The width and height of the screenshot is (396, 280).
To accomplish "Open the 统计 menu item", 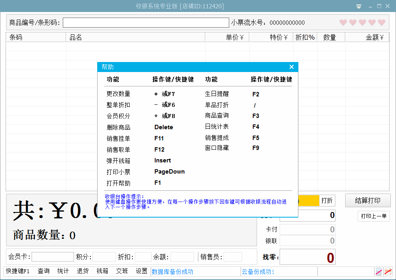I will (63, 271).
